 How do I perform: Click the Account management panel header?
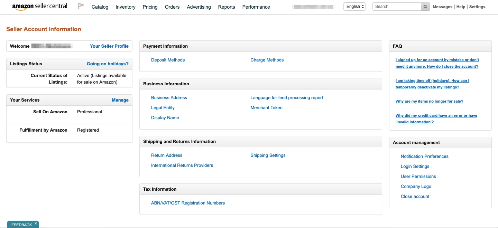click(x=440, y=143)
